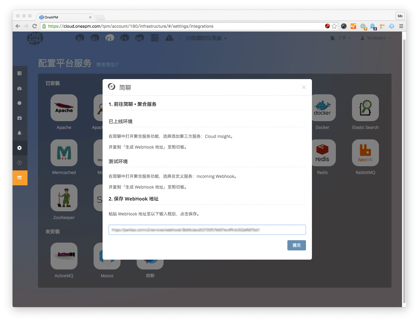Open the ActiveMQ integration tile
This screenshot has width=419, height=322.
point(64,256)
